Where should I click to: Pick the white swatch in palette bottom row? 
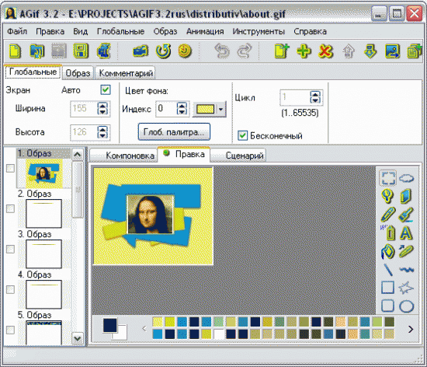tap(218, 334)
